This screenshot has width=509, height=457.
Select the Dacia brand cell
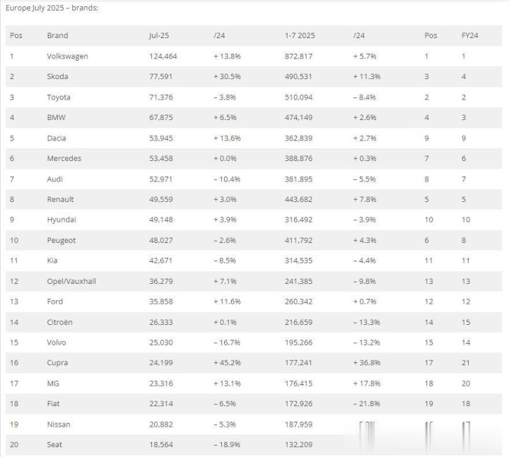pyautogui.click(x=57, y=138)
